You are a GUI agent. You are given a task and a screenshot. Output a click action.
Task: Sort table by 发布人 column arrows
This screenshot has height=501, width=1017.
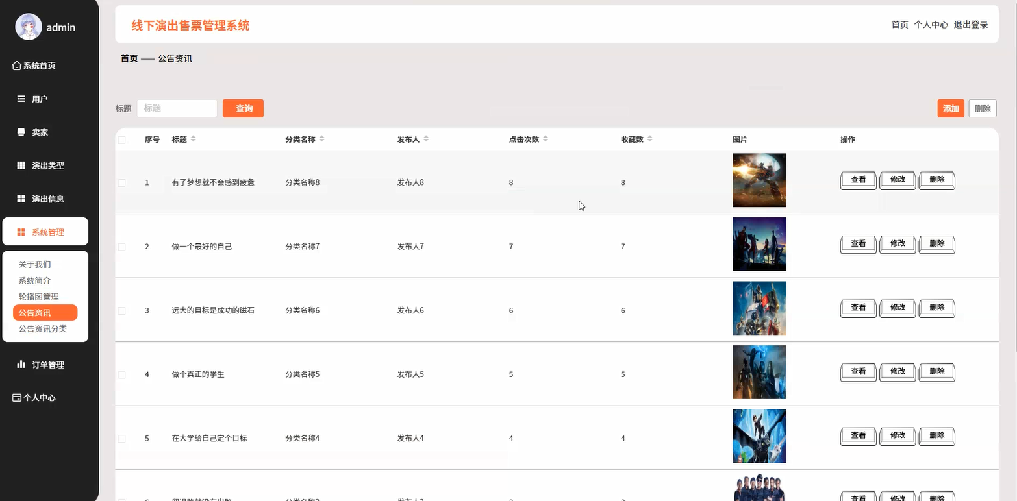click(x=425, y=139)
